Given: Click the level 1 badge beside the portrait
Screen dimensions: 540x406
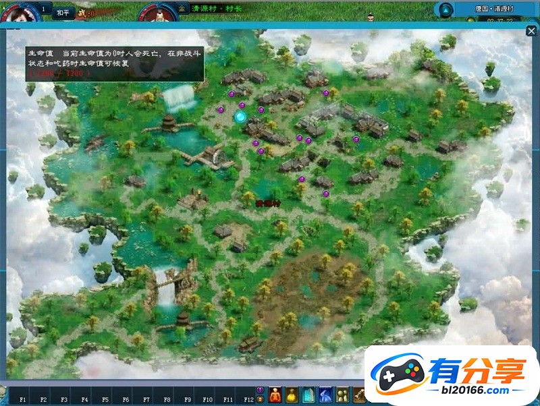Looking at the screenshot, I should 43,9.
